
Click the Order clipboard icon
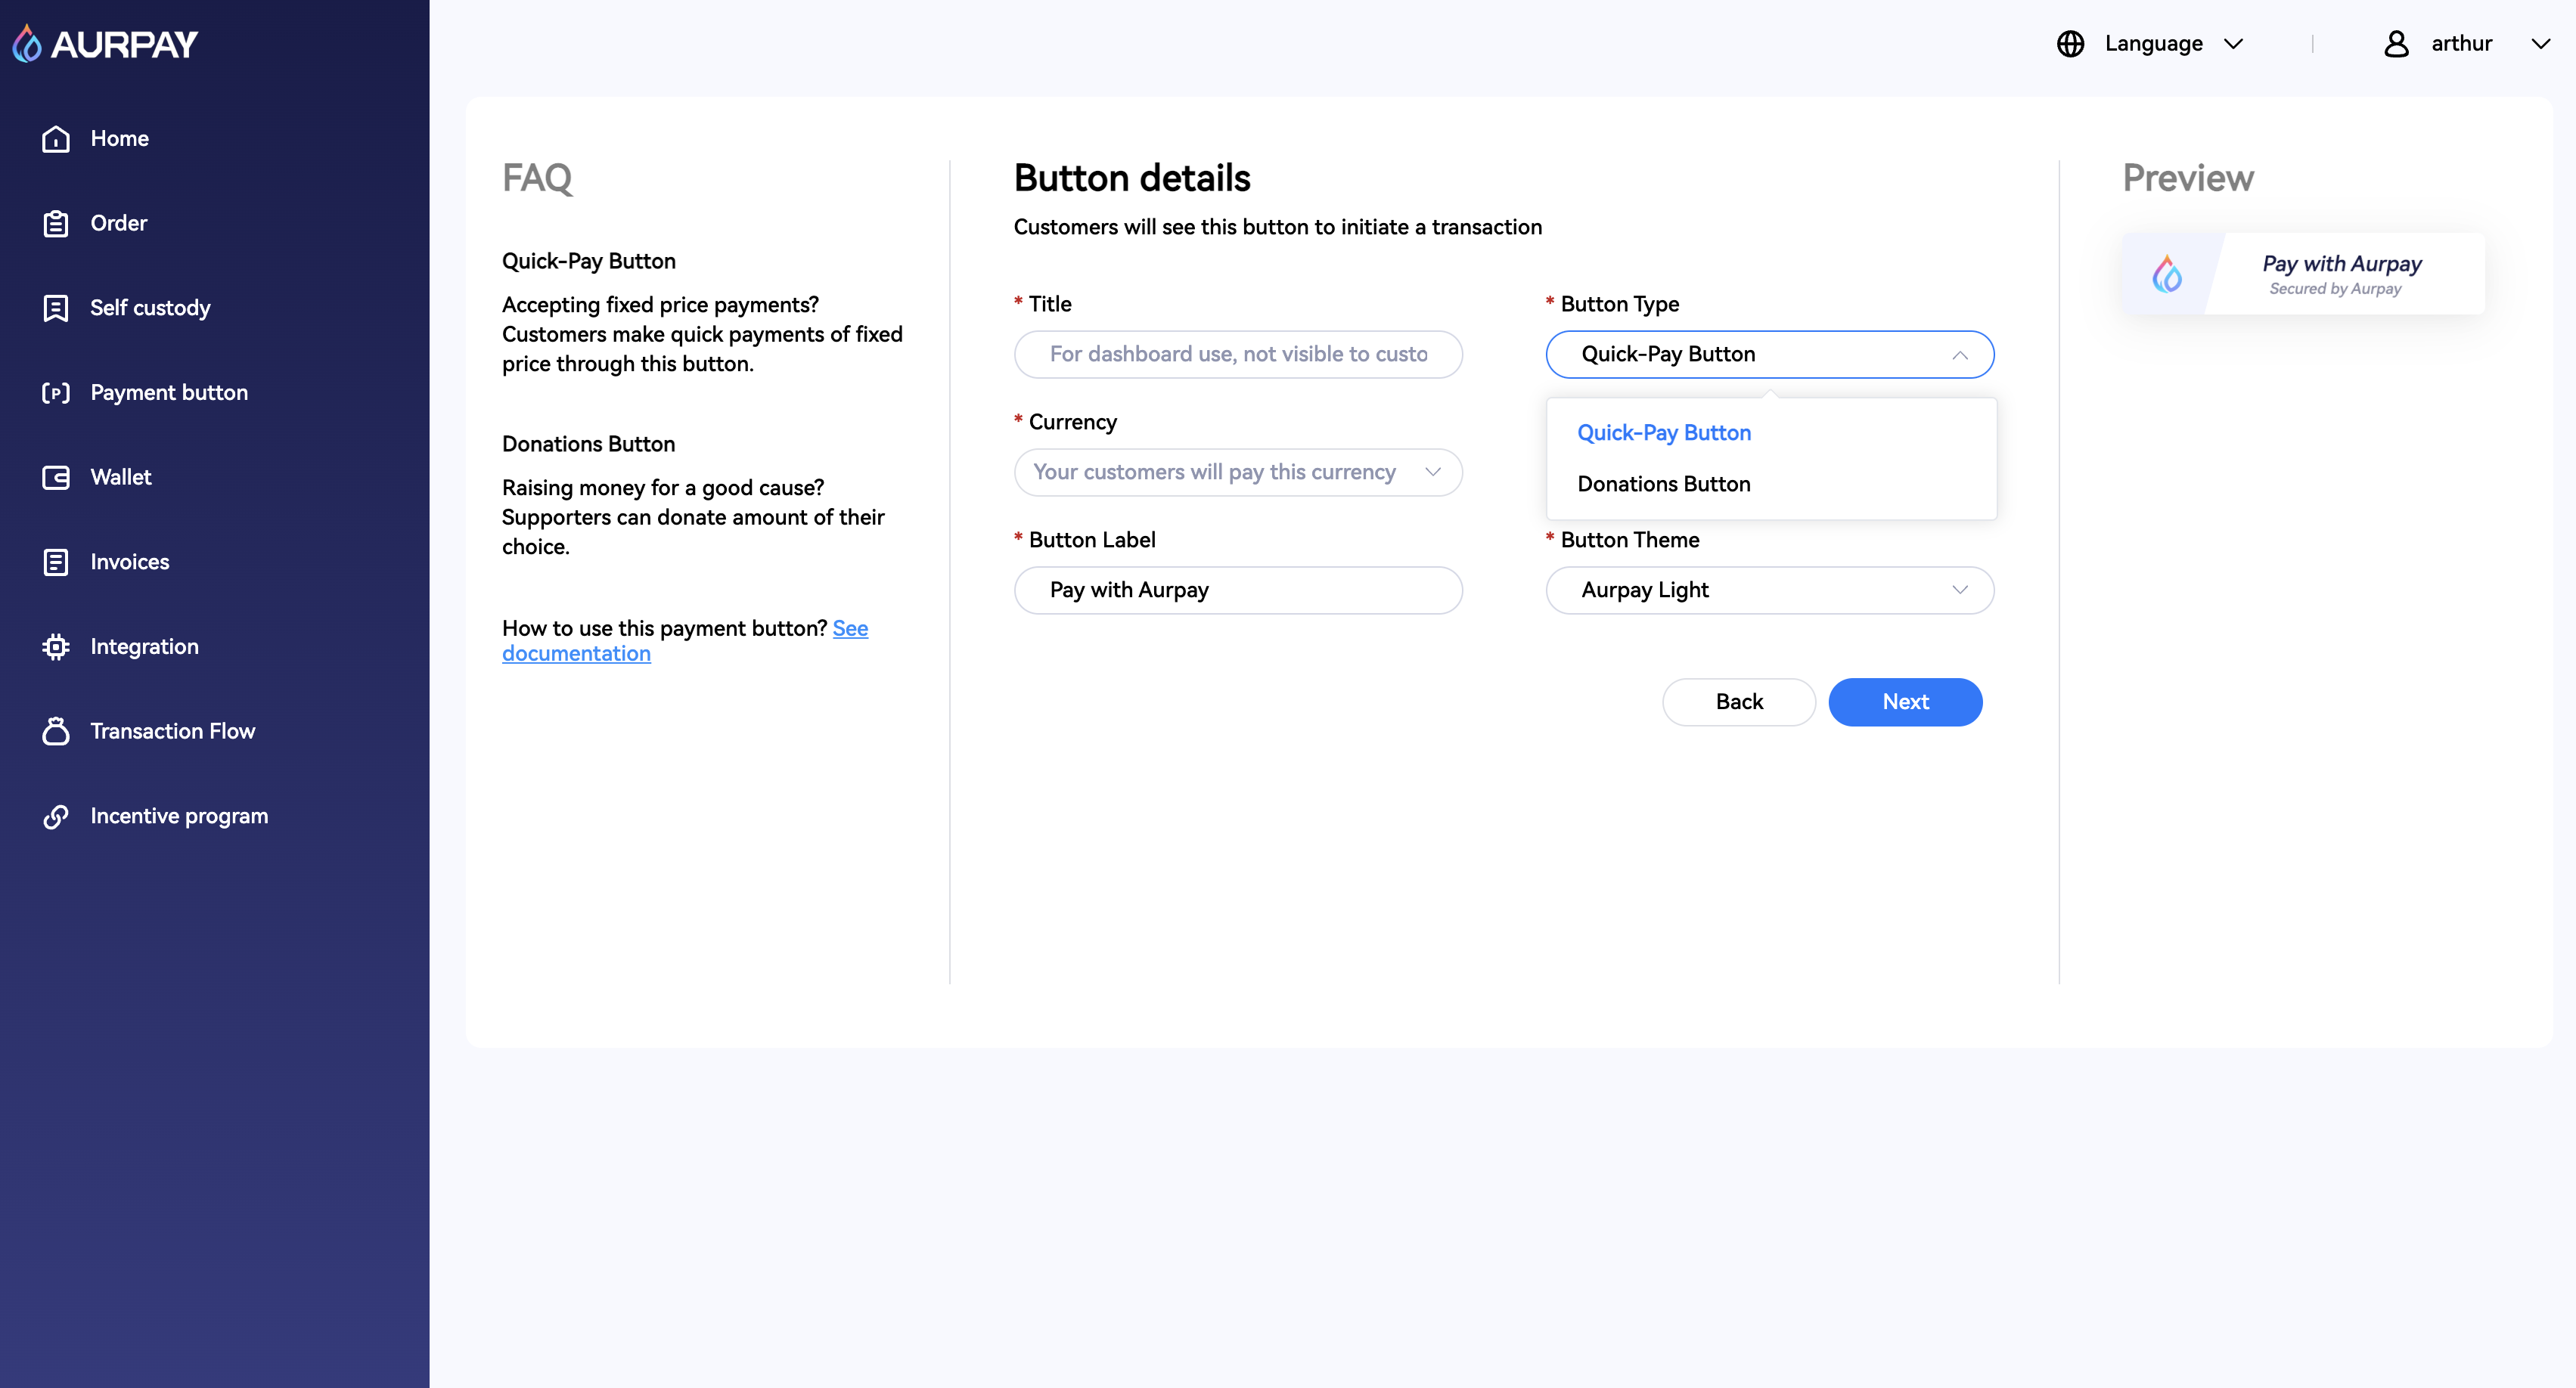[56, 224]
